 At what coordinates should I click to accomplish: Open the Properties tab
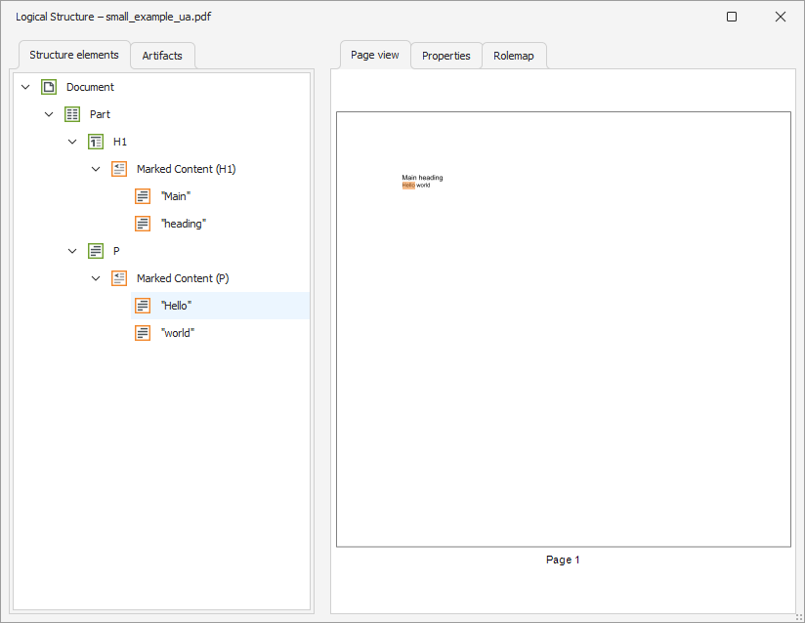pos(445,56)
